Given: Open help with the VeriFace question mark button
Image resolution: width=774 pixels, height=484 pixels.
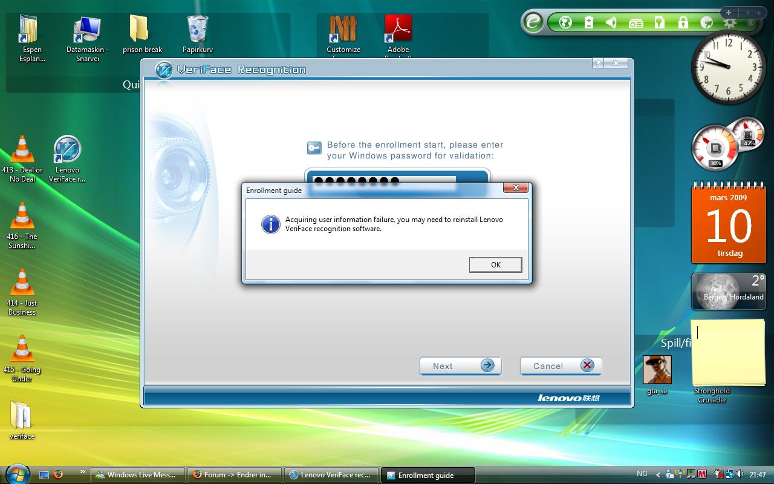Looking at the screenshot, I should click(x=597, y=63).
